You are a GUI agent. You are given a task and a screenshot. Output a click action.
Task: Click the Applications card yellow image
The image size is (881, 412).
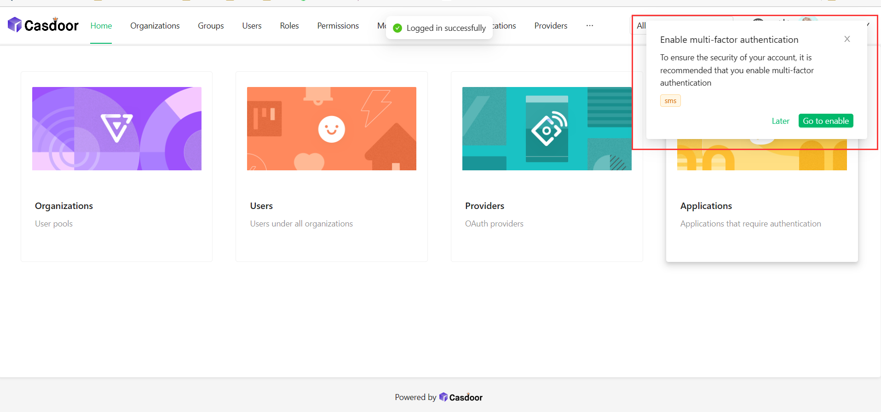pyautogui.click(x=761, y=157)
